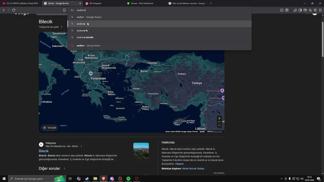The image size is (324, 182).
Task: Switch to the LO SIENTO YouTube tab
Action: 20,3
